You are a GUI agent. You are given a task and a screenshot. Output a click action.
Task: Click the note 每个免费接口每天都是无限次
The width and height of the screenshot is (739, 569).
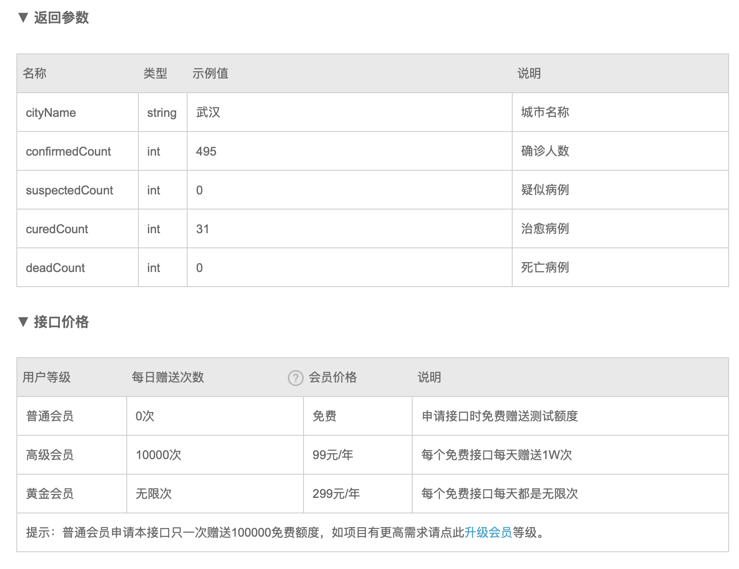500,494
